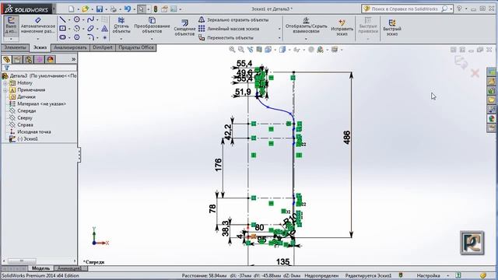Switch to the Эскиз tab
The image size is (498, 280).
point(40,47)
